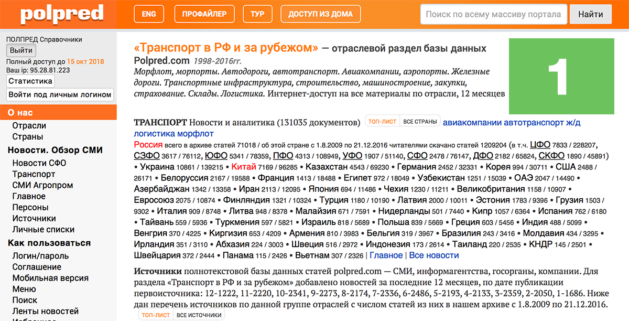
Task: Open Ленты новостей in the sidebar
Action: click(46, 311)
